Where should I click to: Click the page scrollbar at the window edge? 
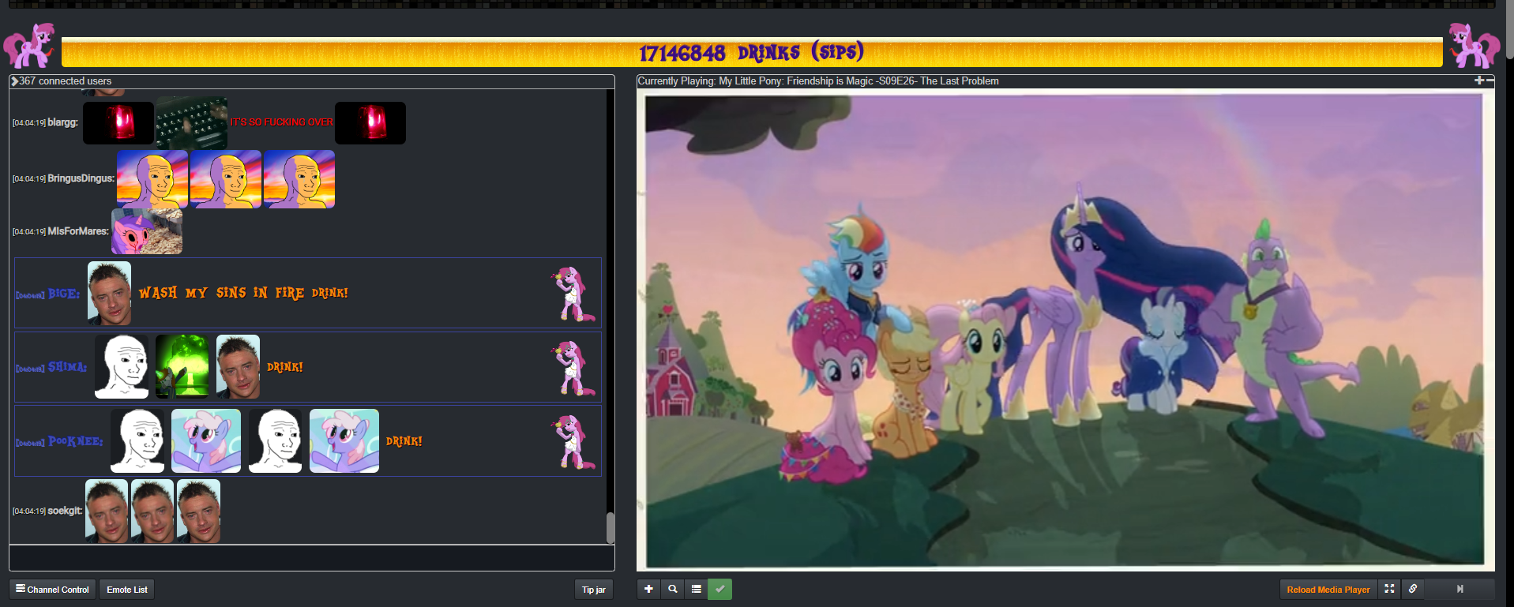1510,30
